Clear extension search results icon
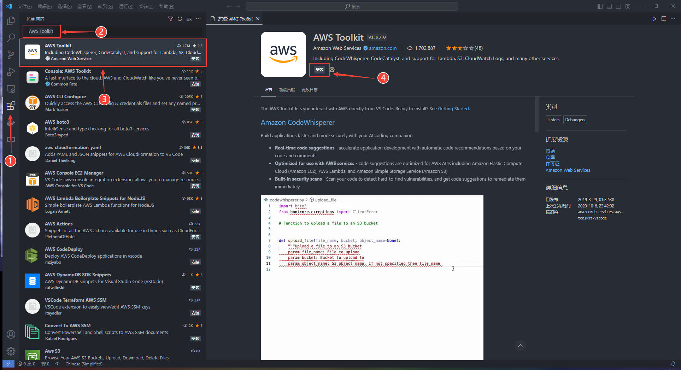 [x=189, y=19]
